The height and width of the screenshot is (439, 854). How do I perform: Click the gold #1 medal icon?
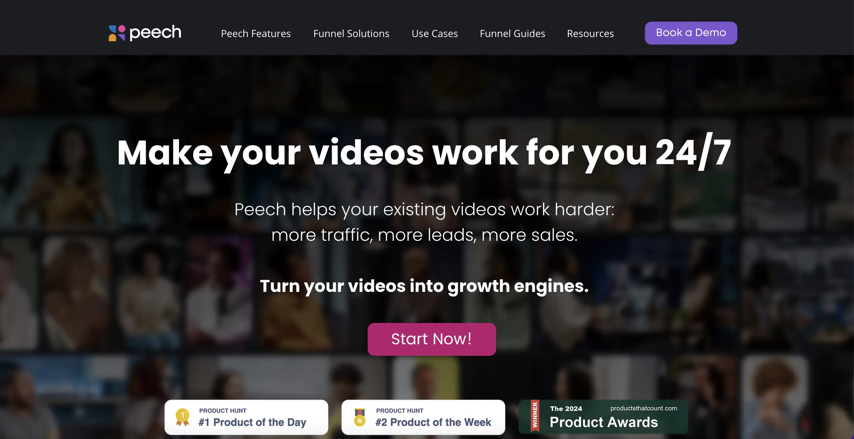182,417
